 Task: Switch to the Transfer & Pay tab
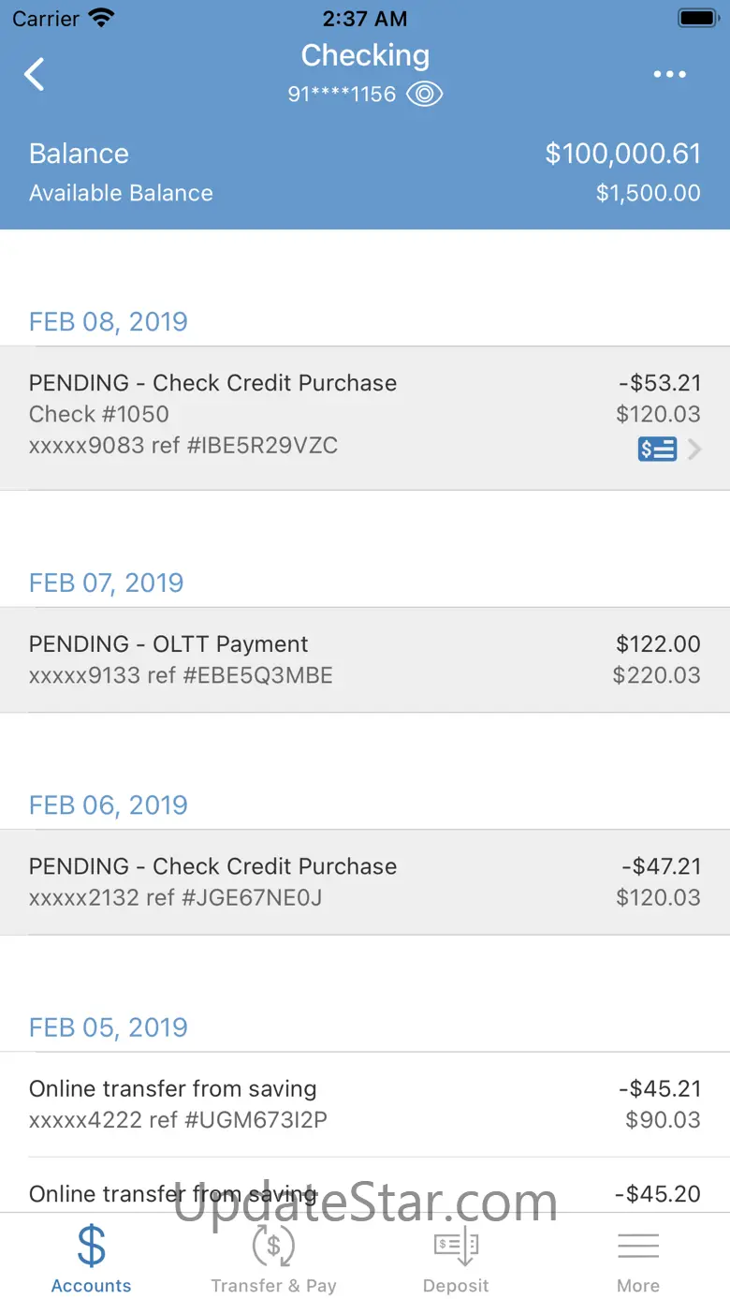pyautogui.click(x=273, y=1286)
